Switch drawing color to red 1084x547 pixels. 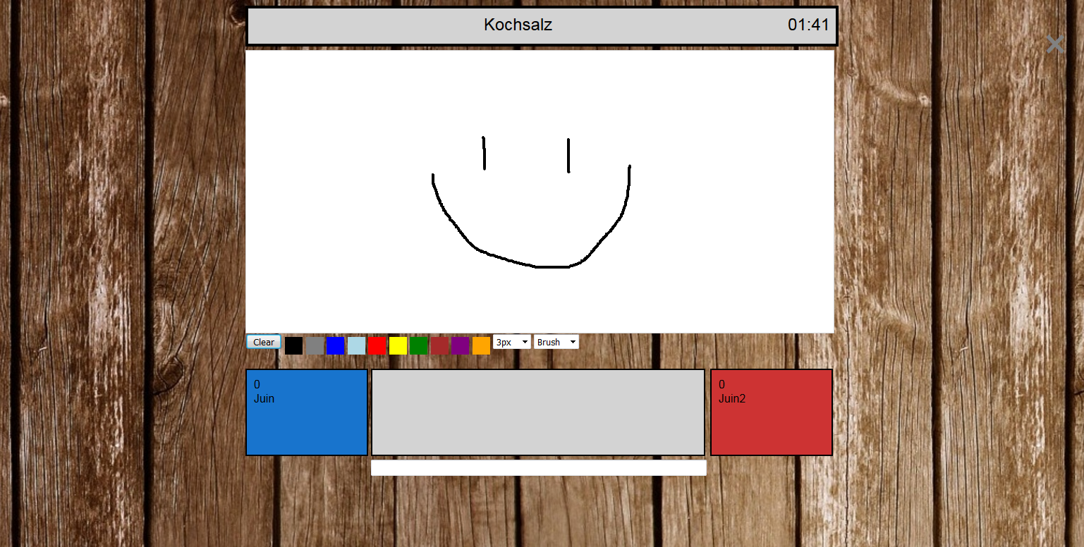[377, 345]
